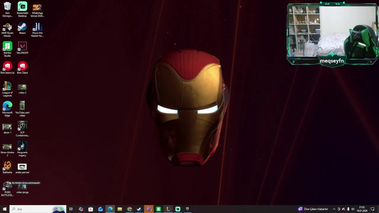Select the Riot Client shortcut
The image size is (379, 213).
22,68
